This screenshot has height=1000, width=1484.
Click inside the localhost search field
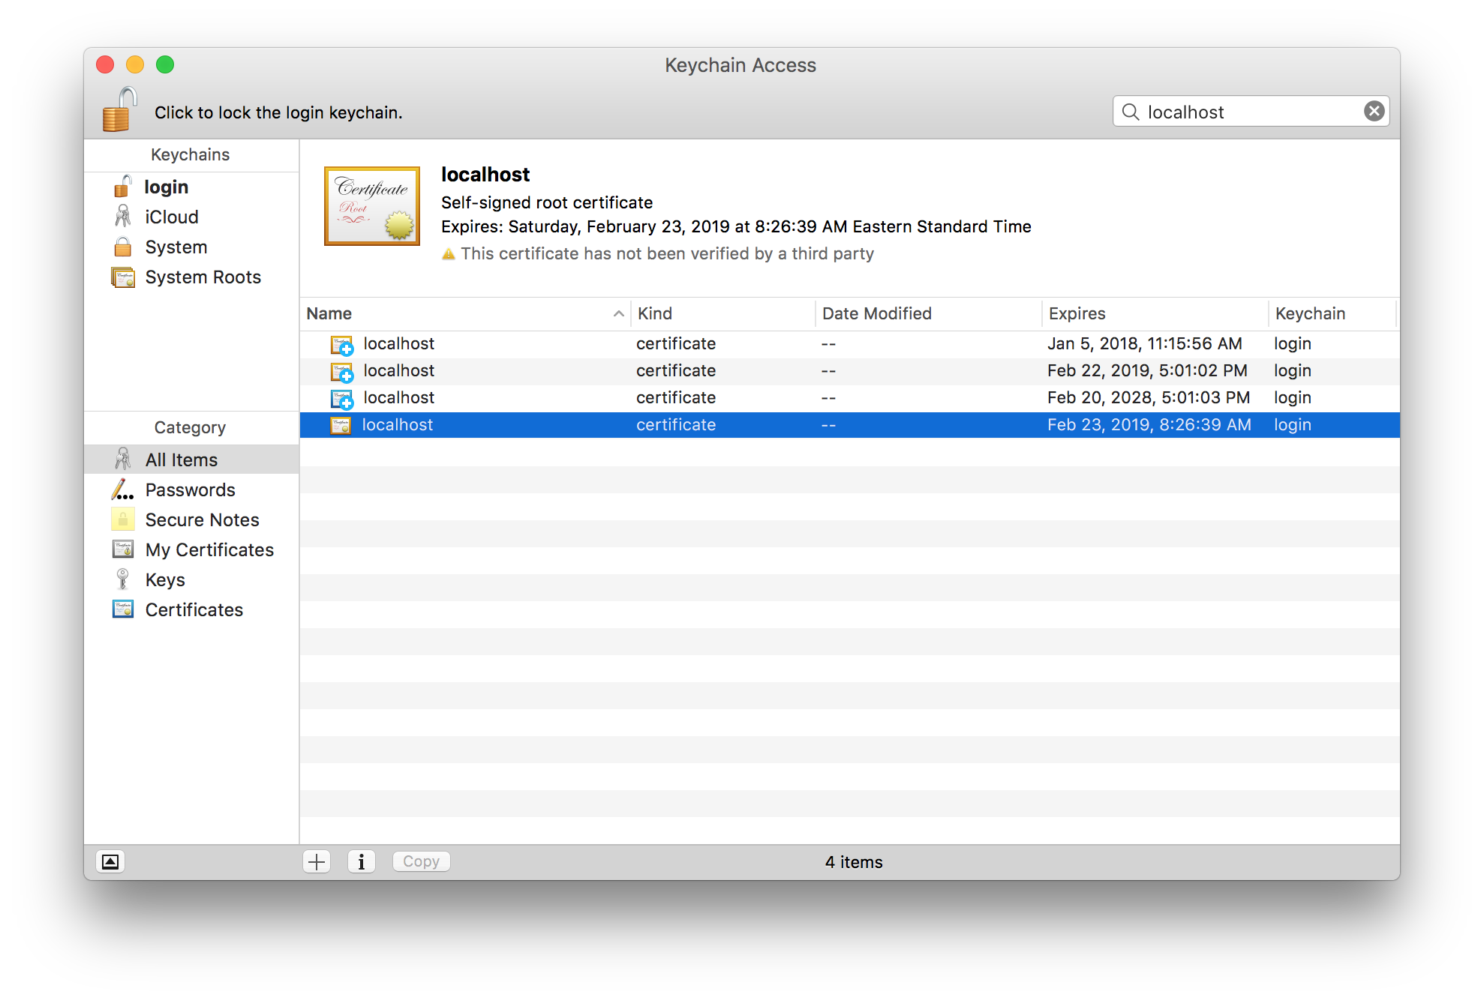pyautogui.click(x=1238, y=111)
